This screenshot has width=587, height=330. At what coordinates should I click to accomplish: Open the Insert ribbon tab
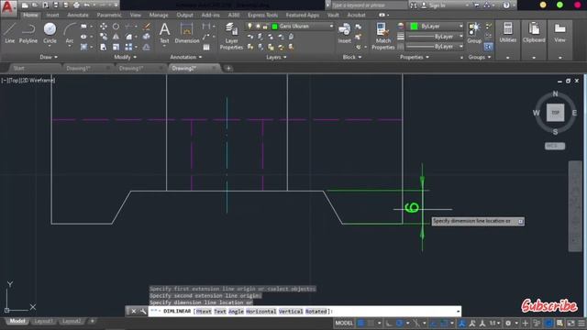(x=52, y=15)
